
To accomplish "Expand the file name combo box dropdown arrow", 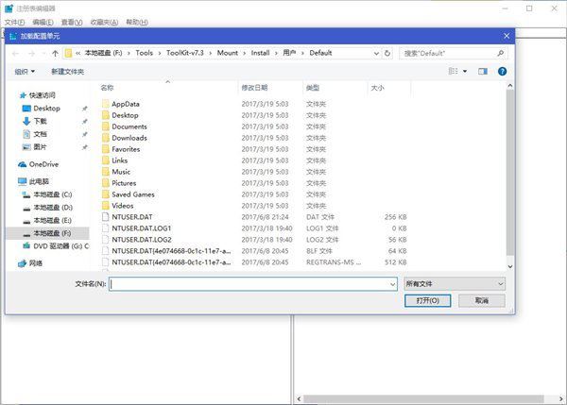I will 391,283.
